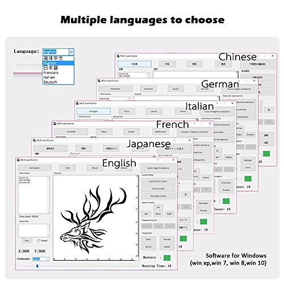284x284 pixels.
Task: Click first top button in Italian window
Action: (x=94, y=111)
